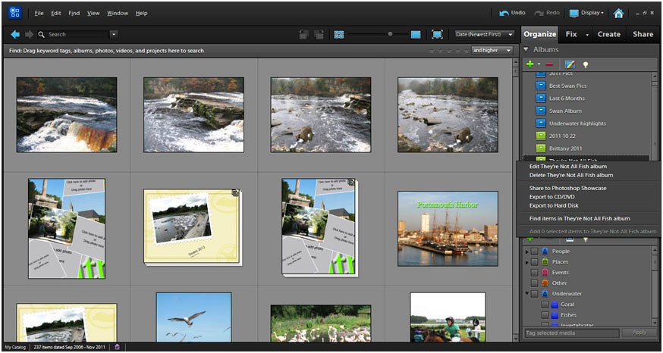Open the Find menu

74,13
